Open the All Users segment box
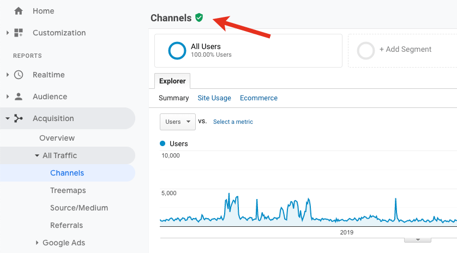 (248, 51)
